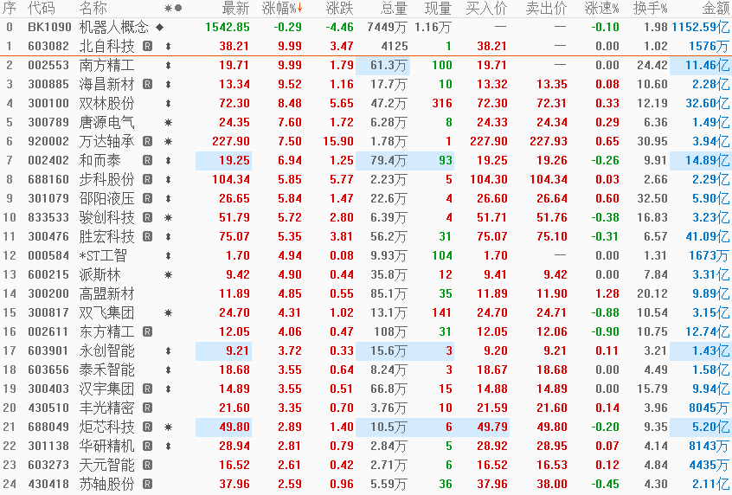Click the R badge beside 苏轴股份
732x495 pixels.
click(148, 484)
